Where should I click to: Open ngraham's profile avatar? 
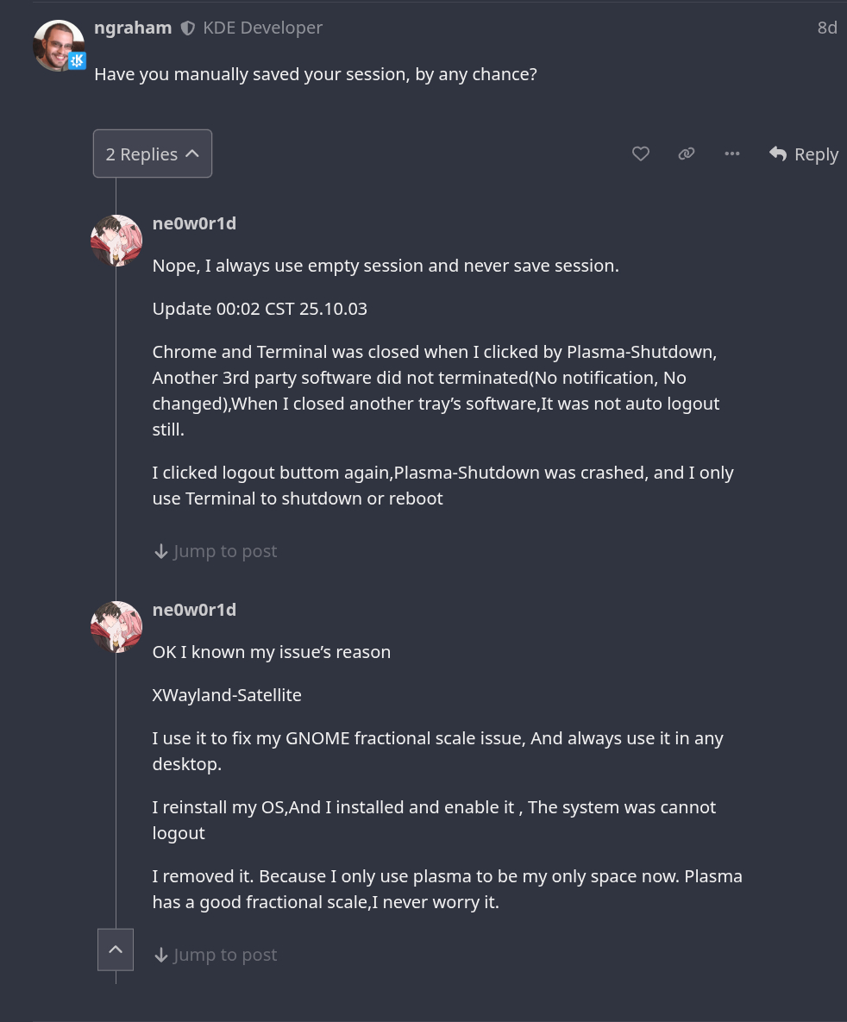tap(58, 45)
